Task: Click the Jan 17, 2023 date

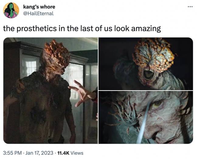Action: pos(39,153)
